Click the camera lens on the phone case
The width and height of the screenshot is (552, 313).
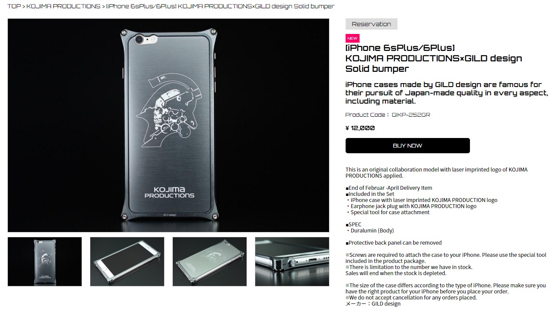[139, 40]
